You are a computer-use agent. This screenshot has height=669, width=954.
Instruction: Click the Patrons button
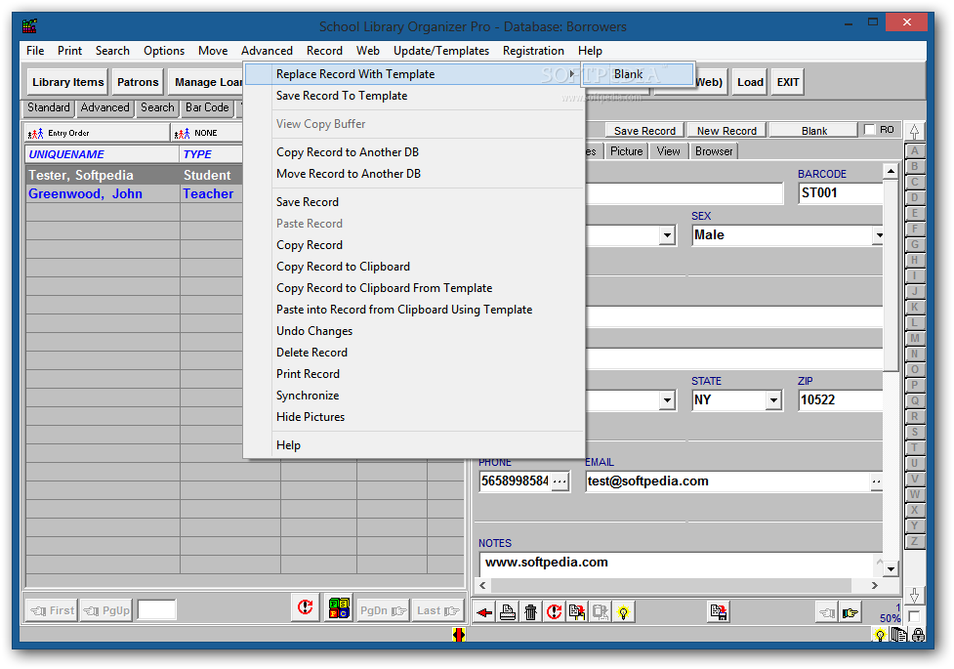click(x=138, y=82)
